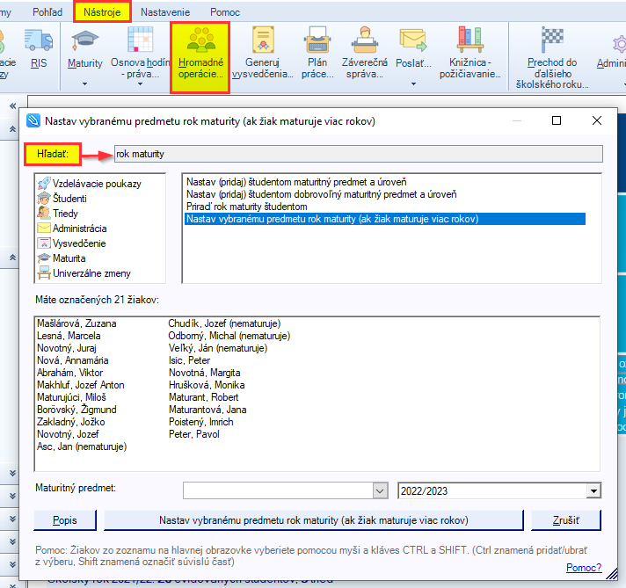Open the Nastavenie menu tab

(164, 12)
